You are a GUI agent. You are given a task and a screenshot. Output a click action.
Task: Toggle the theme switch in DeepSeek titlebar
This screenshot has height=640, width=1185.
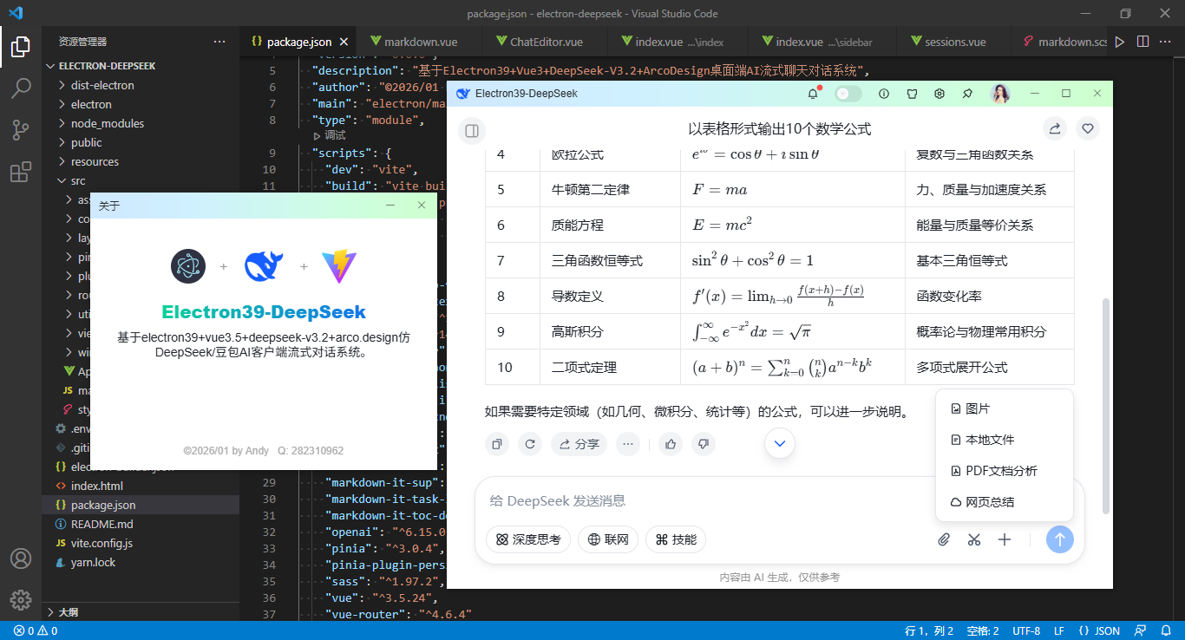point(846,93)
